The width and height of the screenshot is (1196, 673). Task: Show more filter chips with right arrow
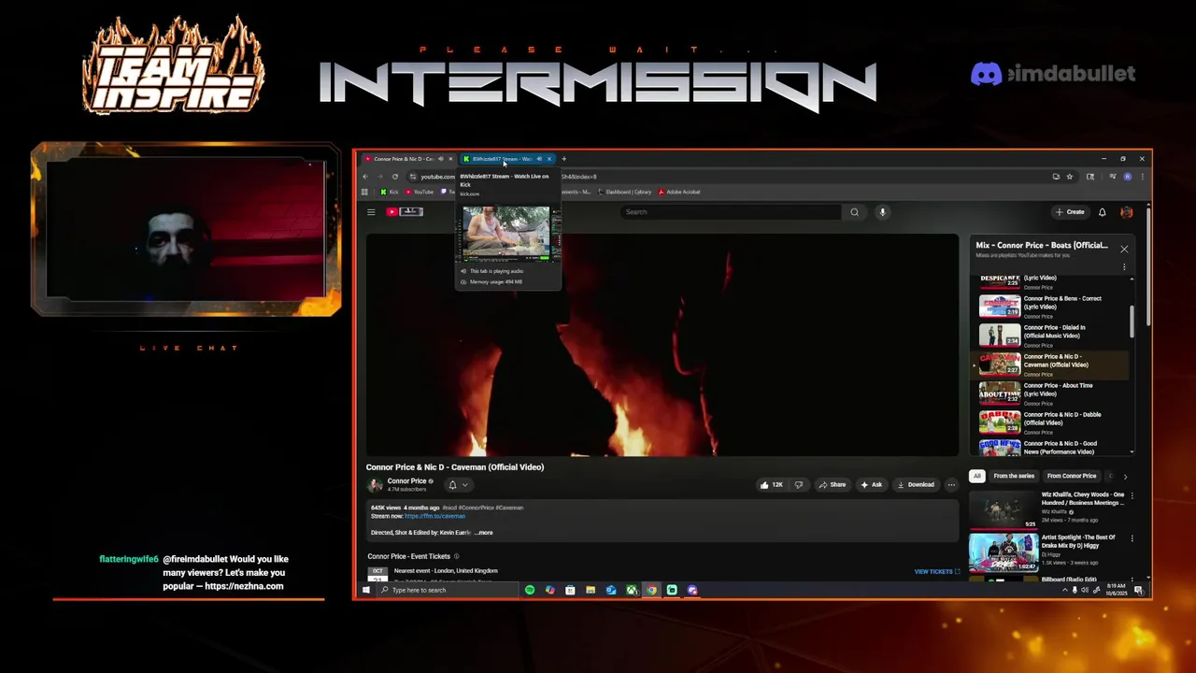(x=1125, y=476)
